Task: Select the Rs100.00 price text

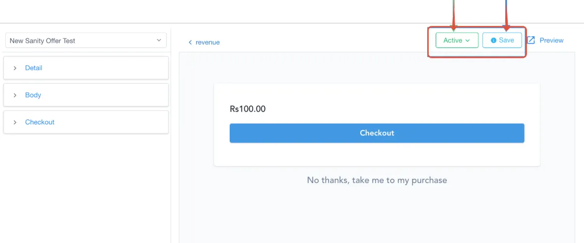Action: 248,109
